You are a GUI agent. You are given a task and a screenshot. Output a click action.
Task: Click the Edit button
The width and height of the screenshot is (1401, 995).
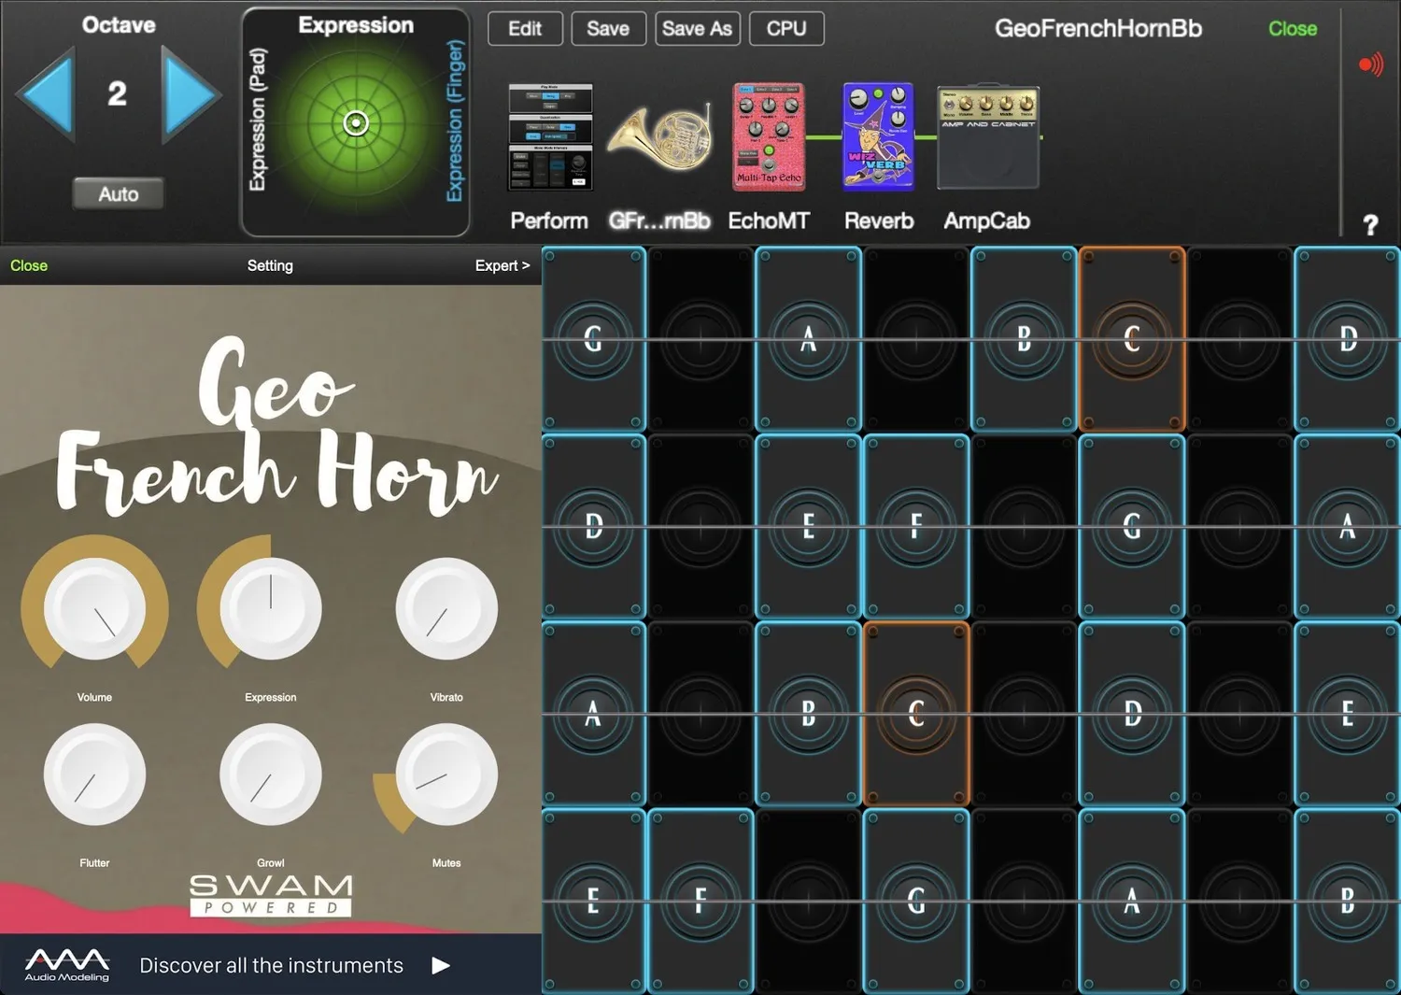(x=525, y=29)
